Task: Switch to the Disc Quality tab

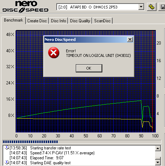Action: [80, 21]
